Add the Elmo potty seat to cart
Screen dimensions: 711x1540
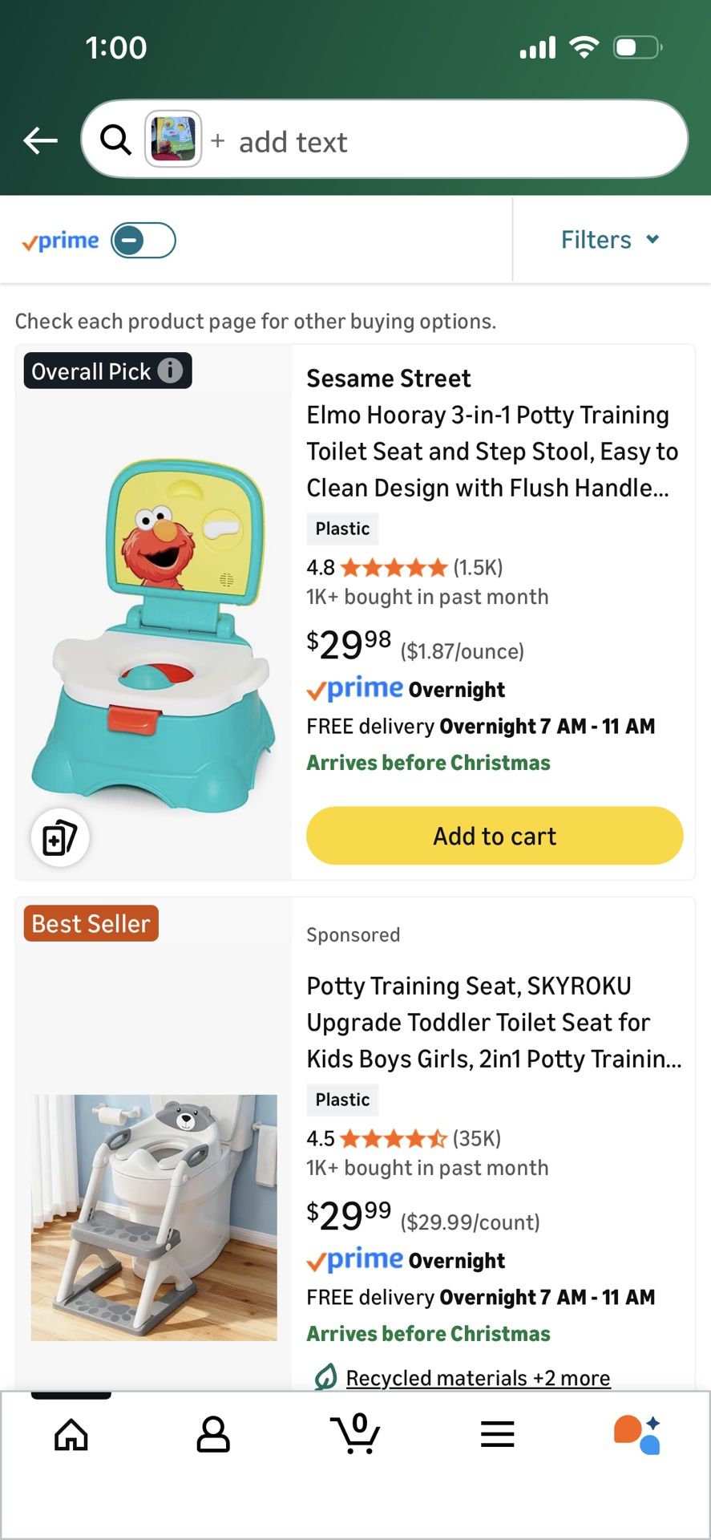pyautogui.click(x=494, y=836)
